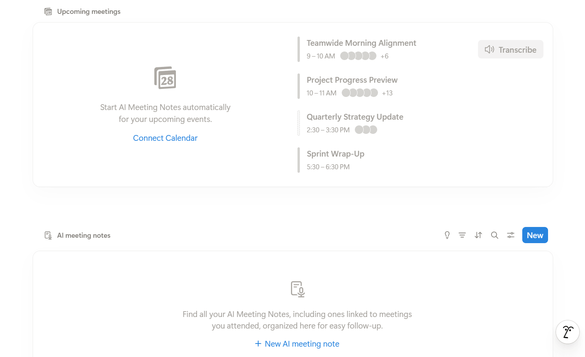This screenshot has height=357, width=585.
Task: Click the speaker icon inside Transcribe
Action: 490,49
